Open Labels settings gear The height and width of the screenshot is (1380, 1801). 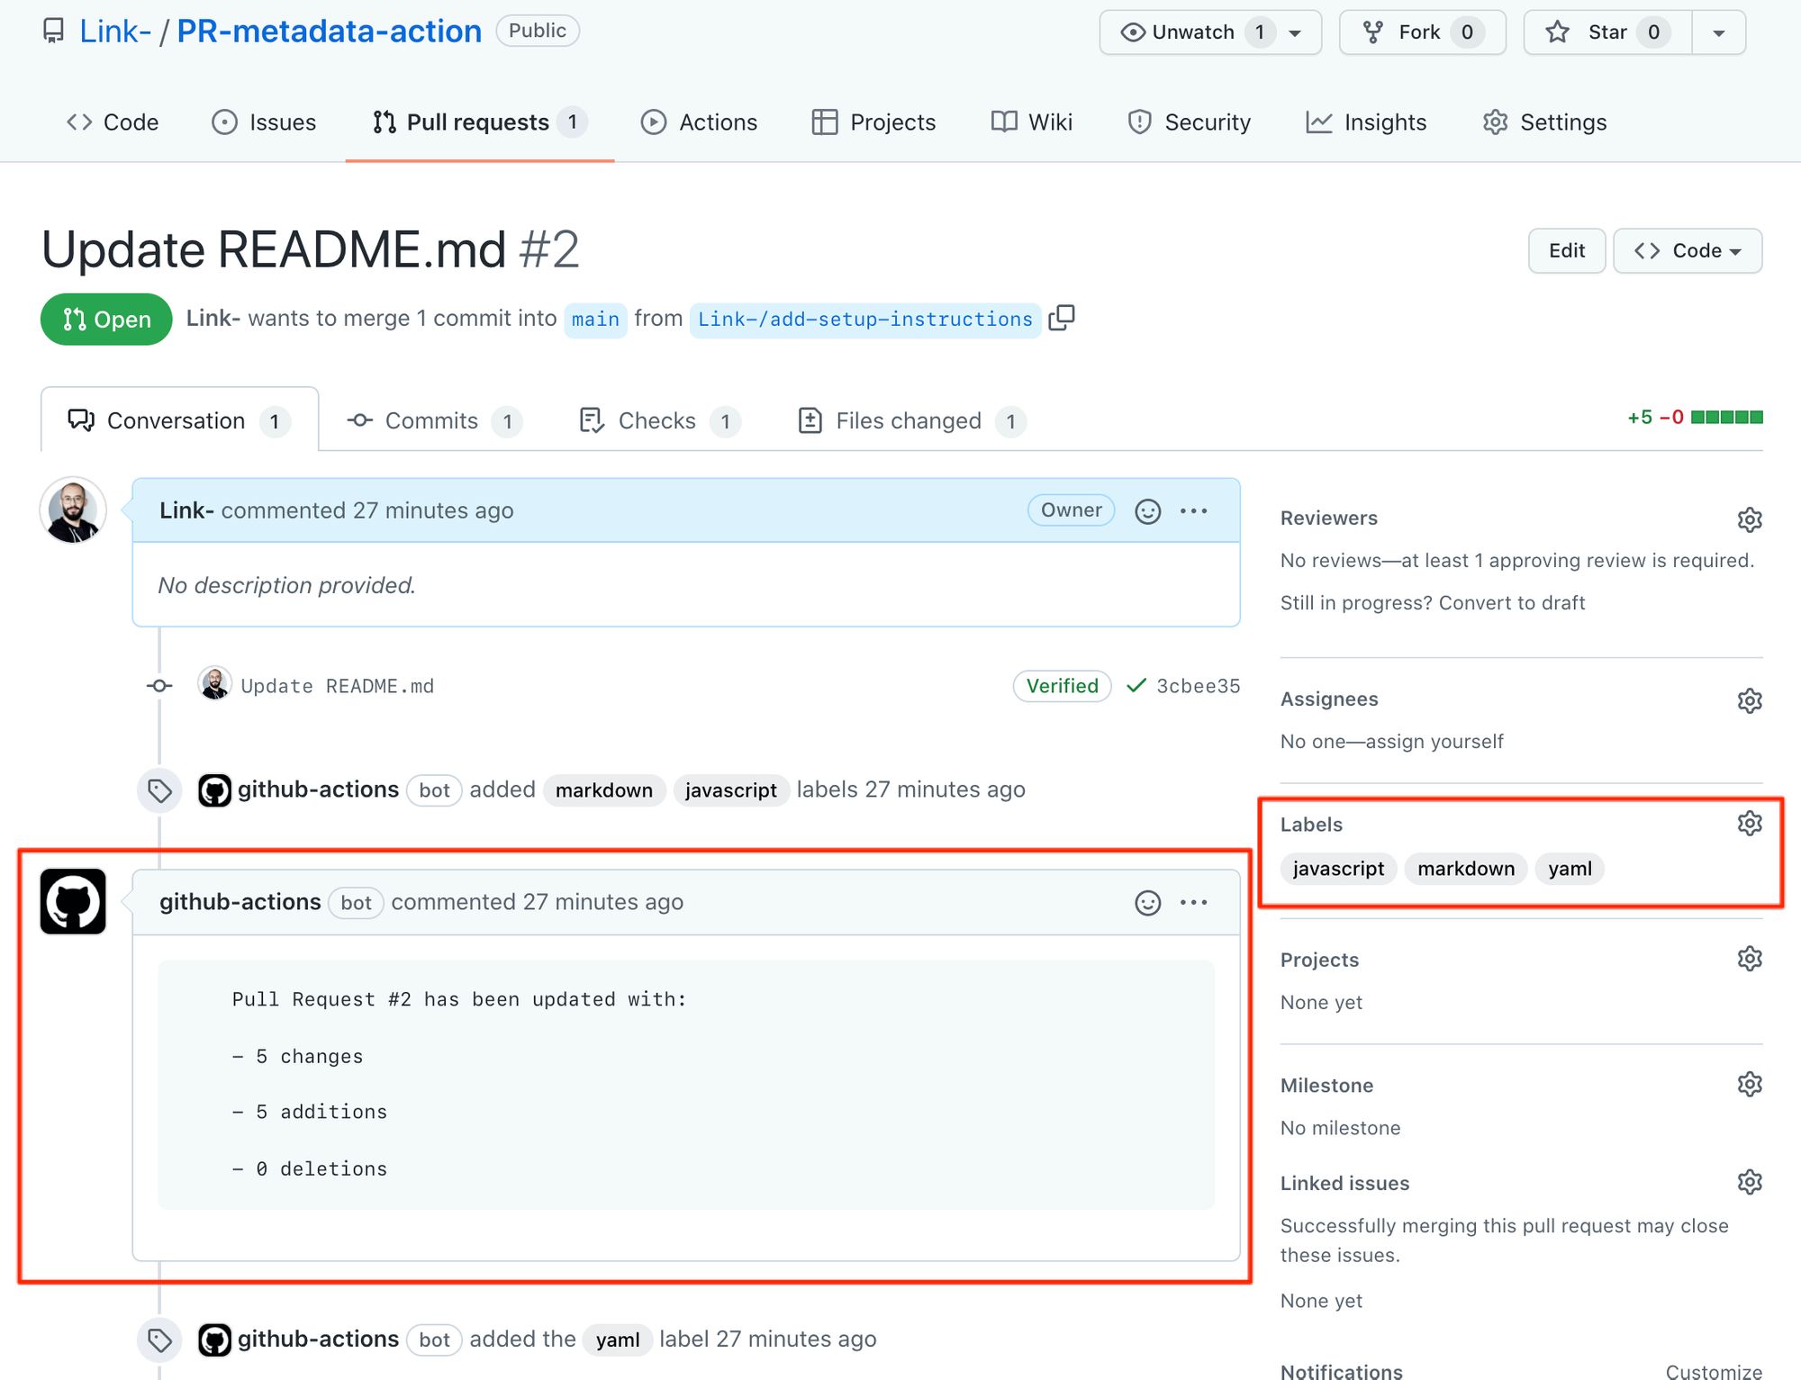tap(1749, 824)
